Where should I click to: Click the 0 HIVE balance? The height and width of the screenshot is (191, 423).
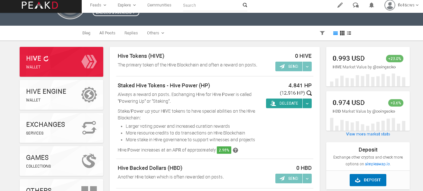(303, 56)
